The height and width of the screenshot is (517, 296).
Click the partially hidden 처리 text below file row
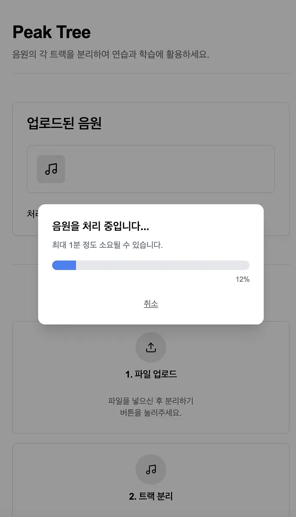click(32, 213)
